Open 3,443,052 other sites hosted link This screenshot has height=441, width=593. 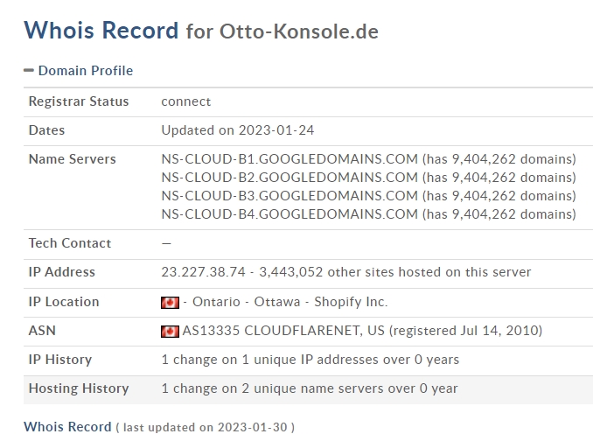[394, 272]
